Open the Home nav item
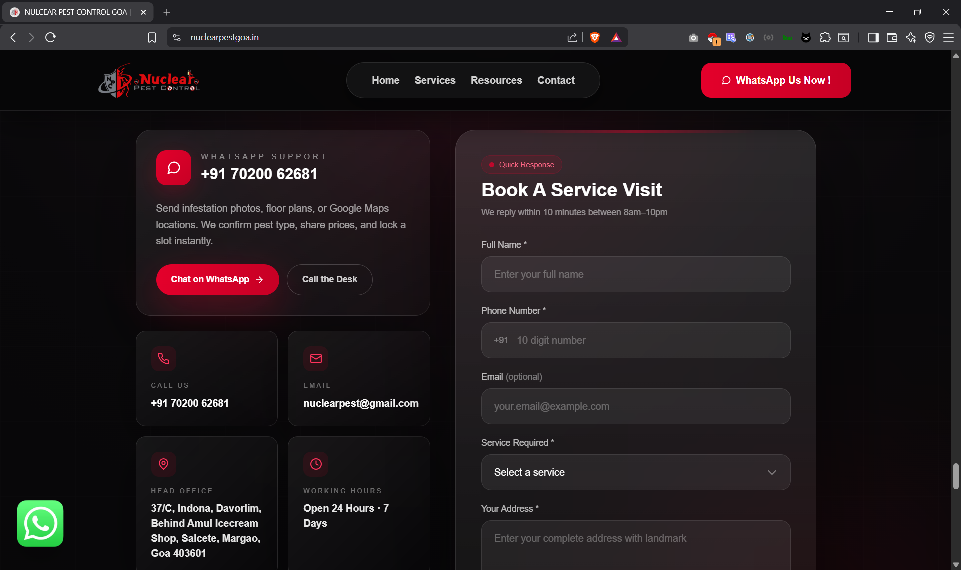Viewport: 961px width, 570px height. 385,80
